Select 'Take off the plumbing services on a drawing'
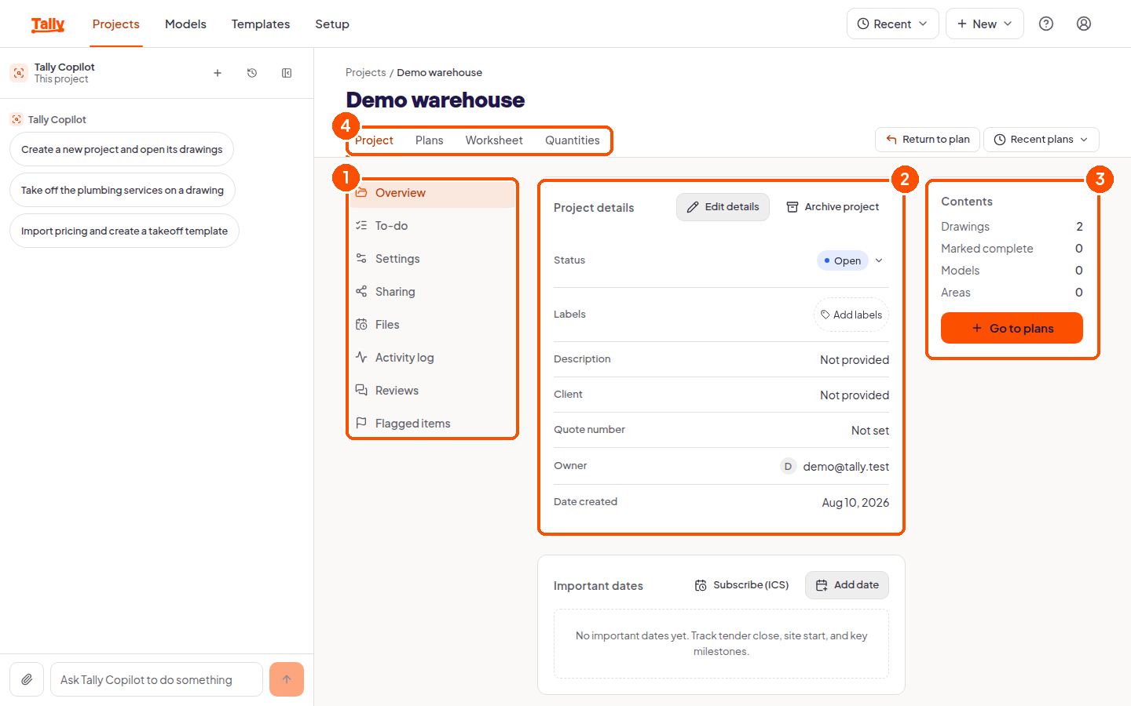This screenshot has height=706, width=1131. click(123, 190)
